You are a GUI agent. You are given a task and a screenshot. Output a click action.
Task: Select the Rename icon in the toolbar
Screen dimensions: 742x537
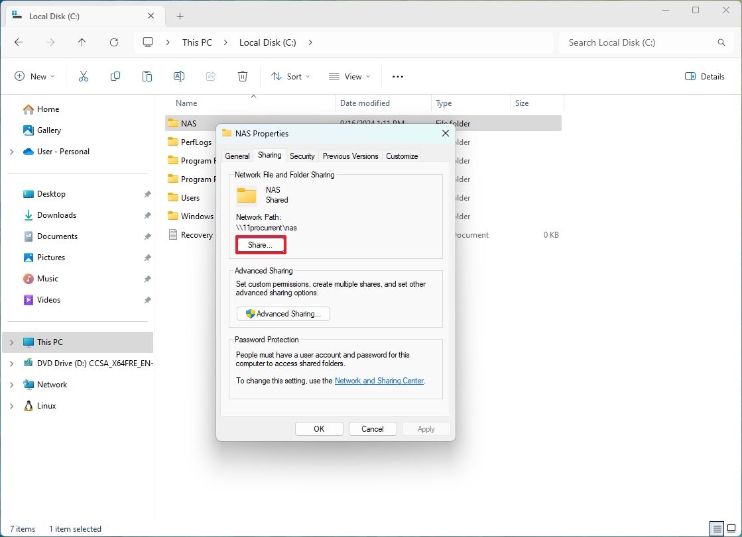(179, 76)
